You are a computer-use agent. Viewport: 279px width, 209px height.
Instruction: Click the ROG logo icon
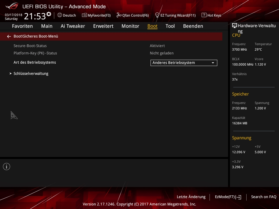tap(12, 6)
